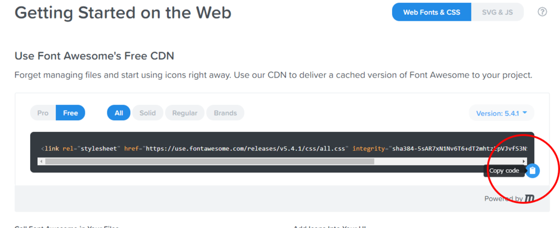Choose the Solid style filter
The image size is (560, 228).
tap(148, 113)
